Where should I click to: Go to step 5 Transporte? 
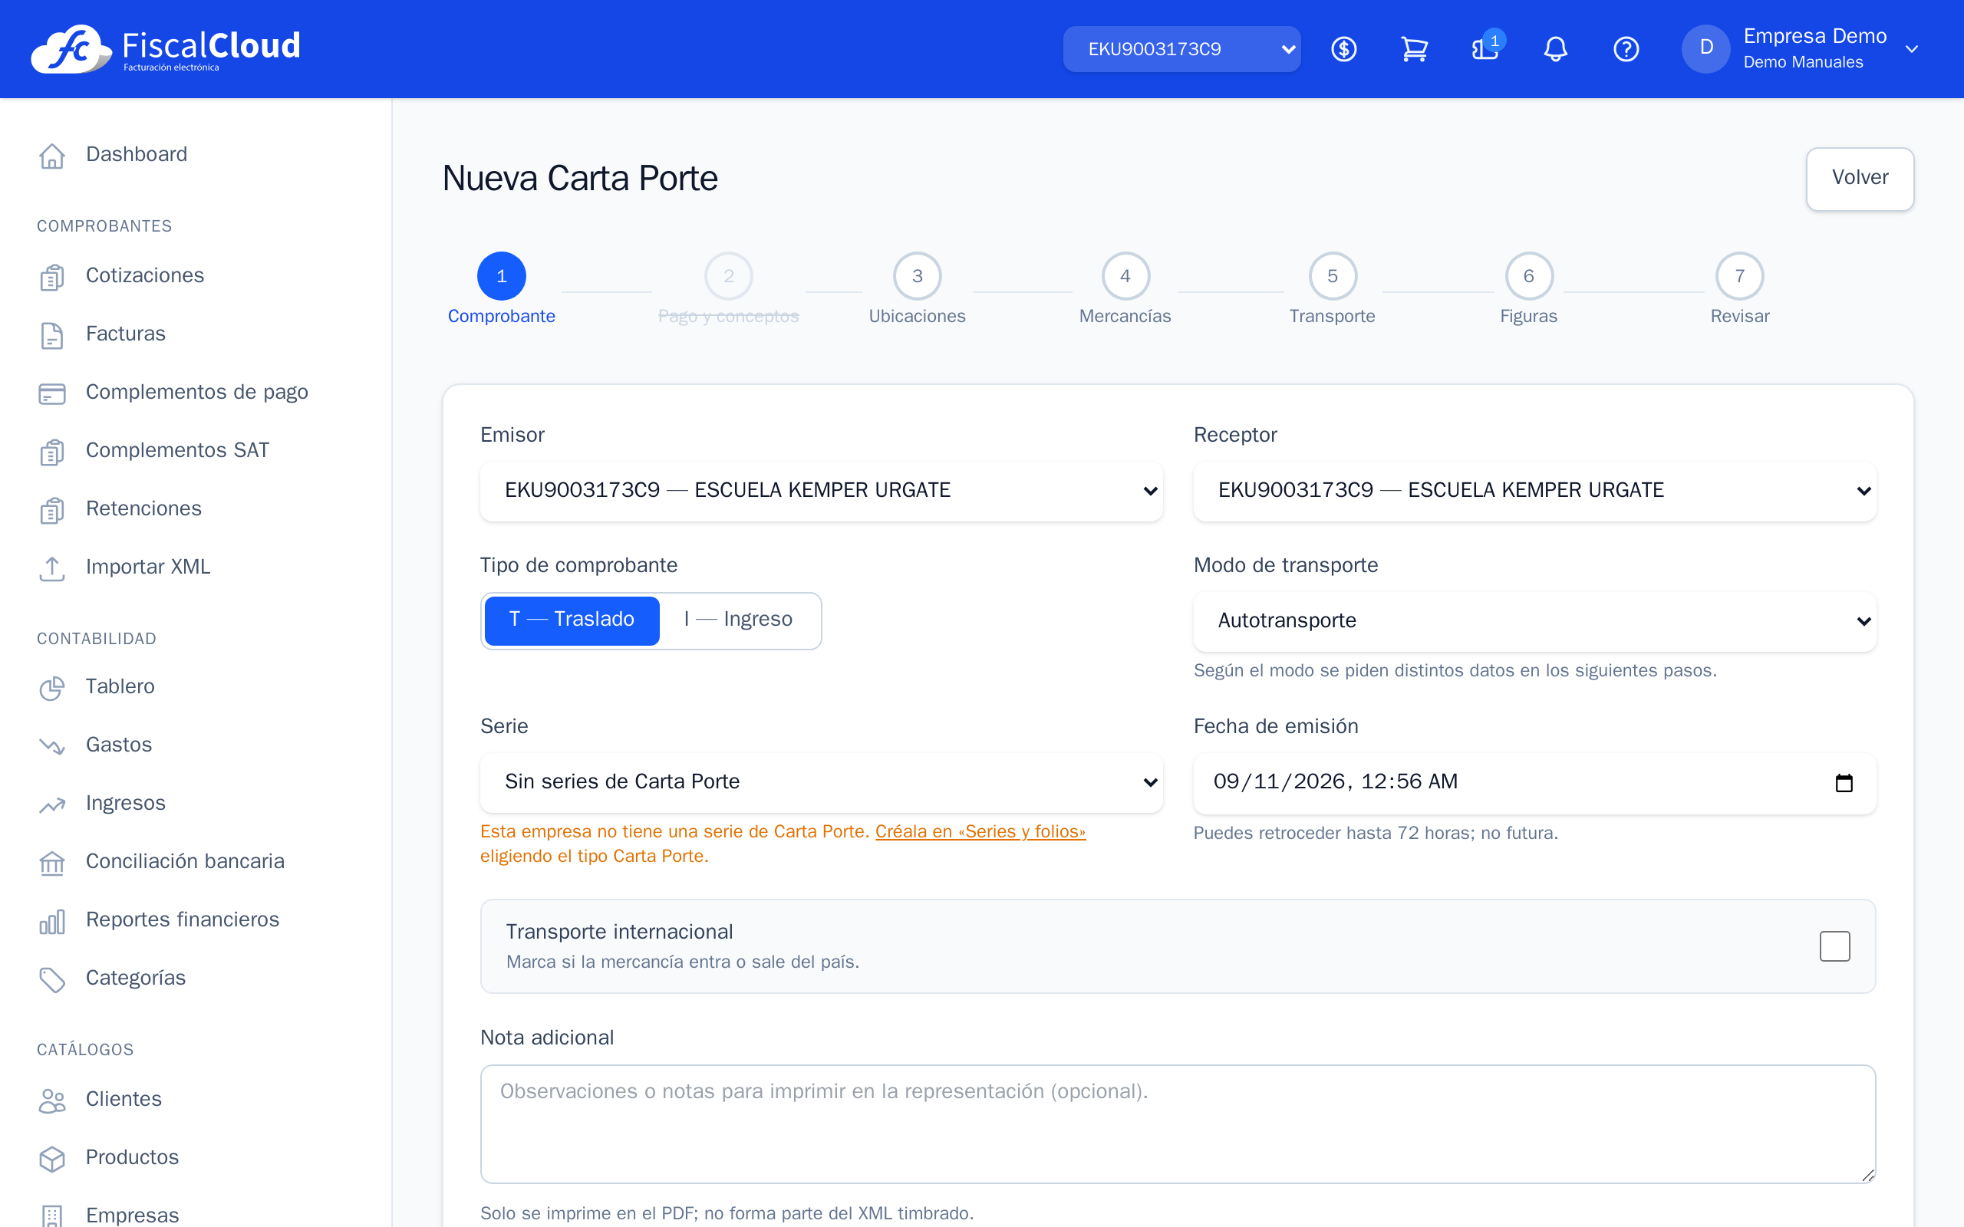click(1333, 288)
